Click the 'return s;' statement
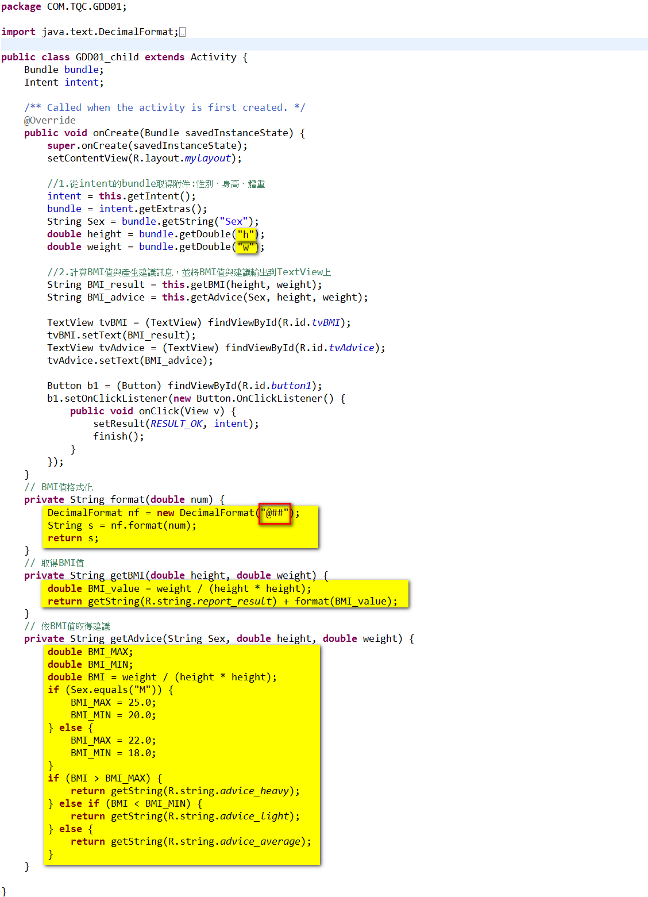 pos(73,538)
